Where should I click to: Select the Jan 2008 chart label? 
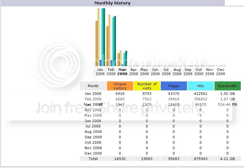click(100, 72)
